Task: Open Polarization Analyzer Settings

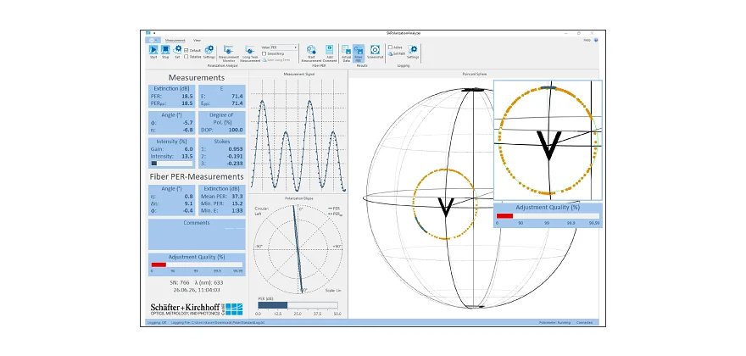Action: [209, 52]
